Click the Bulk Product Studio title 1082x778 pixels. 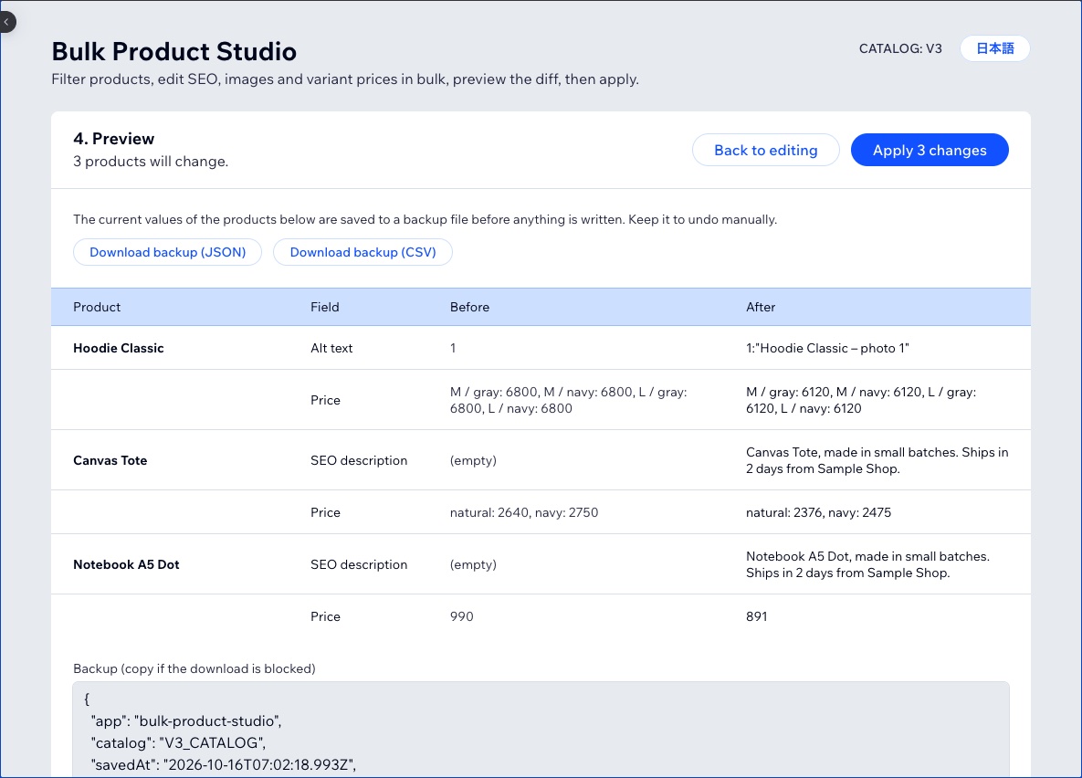(x=173, y=51)
